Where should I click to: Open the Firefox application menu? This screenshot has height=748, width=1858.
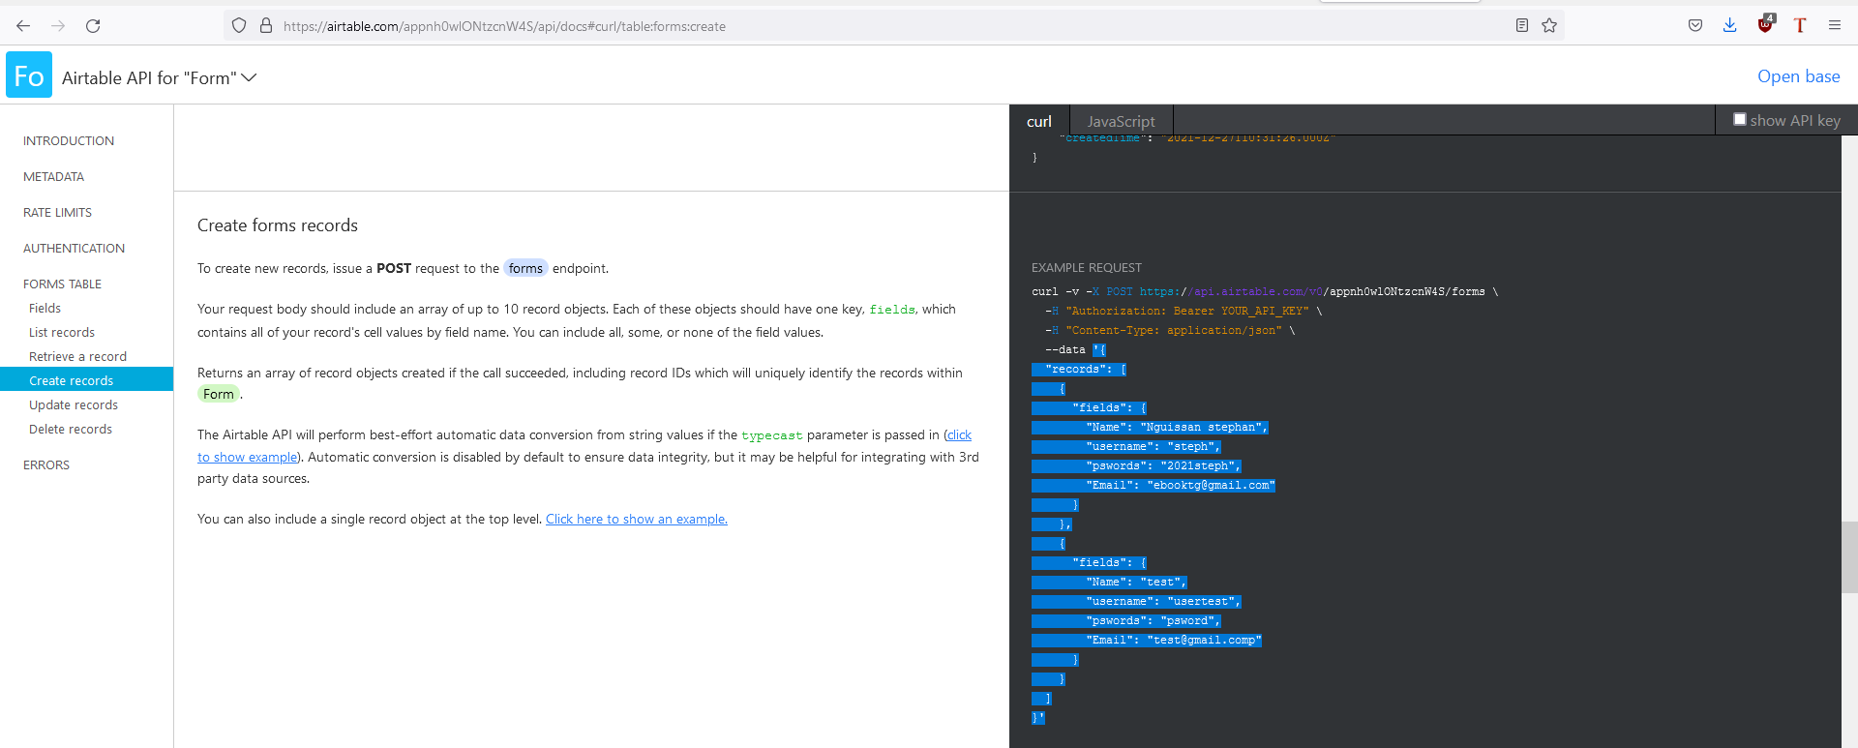click(x=1835, y=26)
